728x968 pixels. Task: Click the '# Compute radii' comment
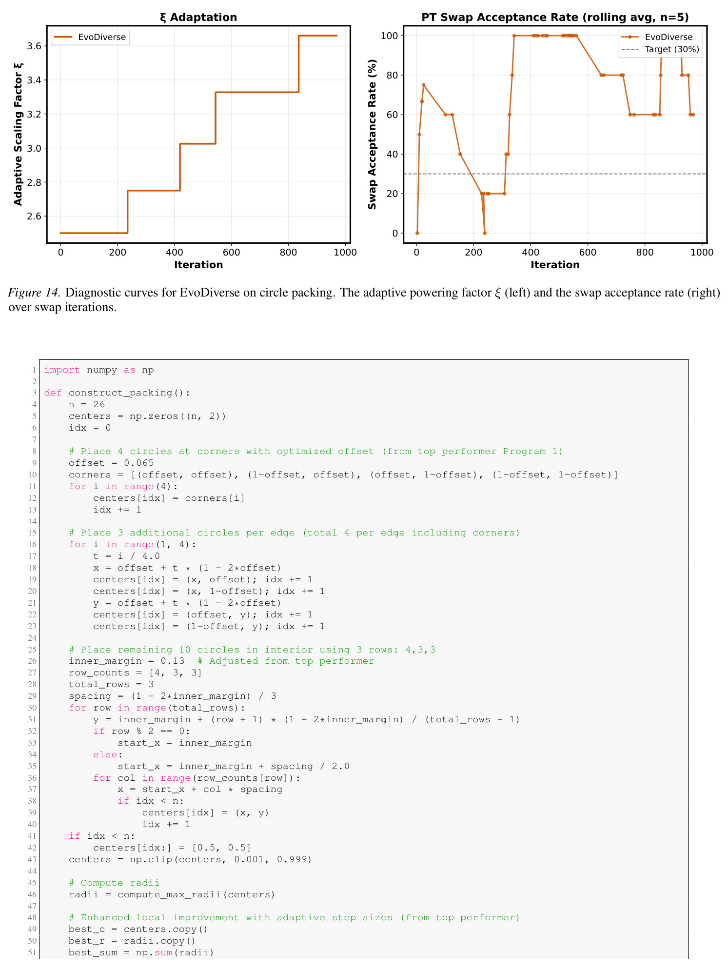coord(115,883)
